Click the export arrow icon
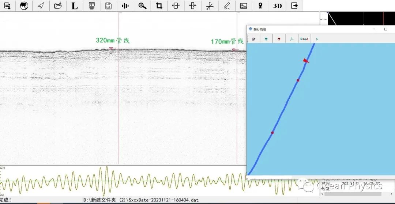The height and width of the screenshot is (204, 395). coord(294,6)
